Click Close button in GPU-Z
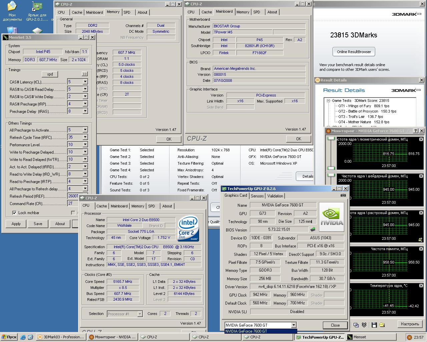The width and height of the screenshot is (427, 342). [x=335, y=325]
